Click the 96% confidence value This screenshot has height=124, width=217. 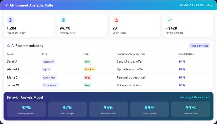[x=182, y=85]
